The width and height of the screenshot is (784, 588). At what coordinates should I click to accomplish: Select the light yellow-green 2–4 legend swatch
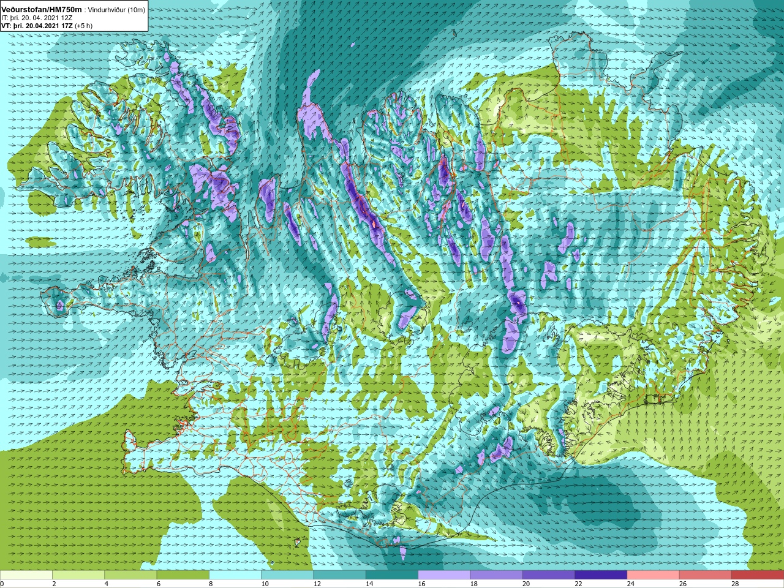click(x=78, y=575)
